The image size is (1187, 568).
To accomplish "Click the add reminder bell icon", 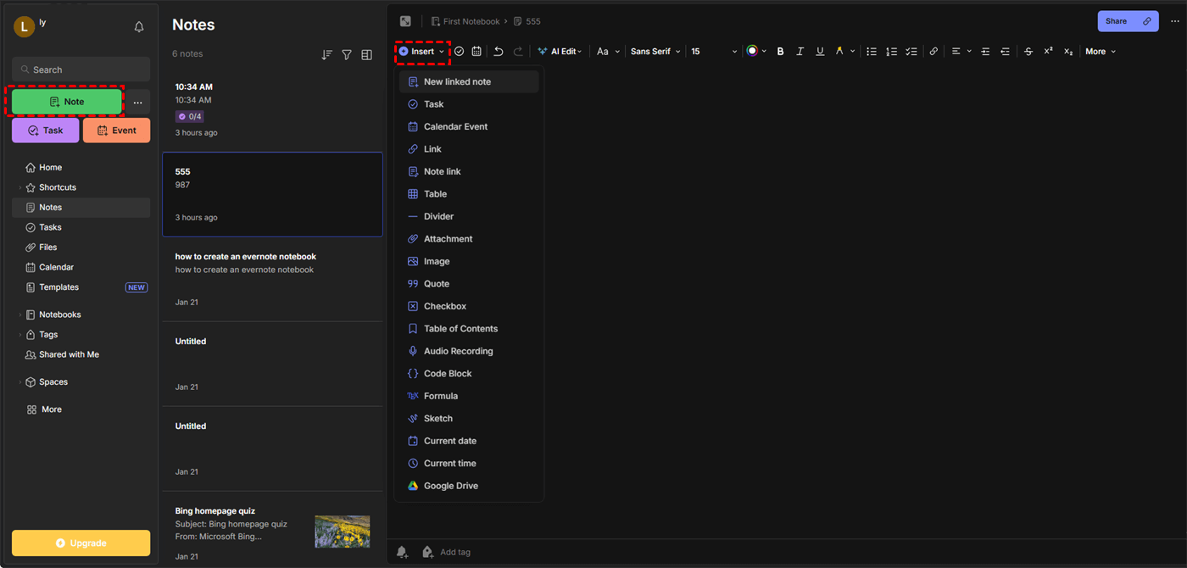I will [x=403, y=552].
